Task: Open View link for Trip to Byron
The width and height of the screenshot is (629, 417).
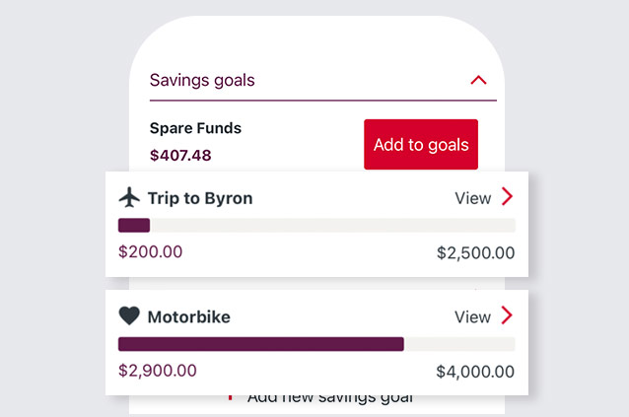Action: point(472,198)
